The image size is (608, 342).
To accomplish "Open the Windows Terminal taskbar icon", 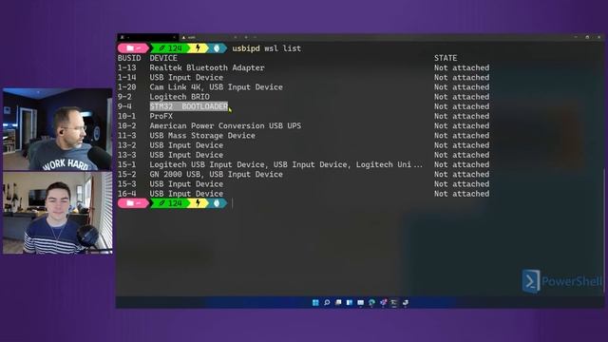I will [x=394, y=302].
